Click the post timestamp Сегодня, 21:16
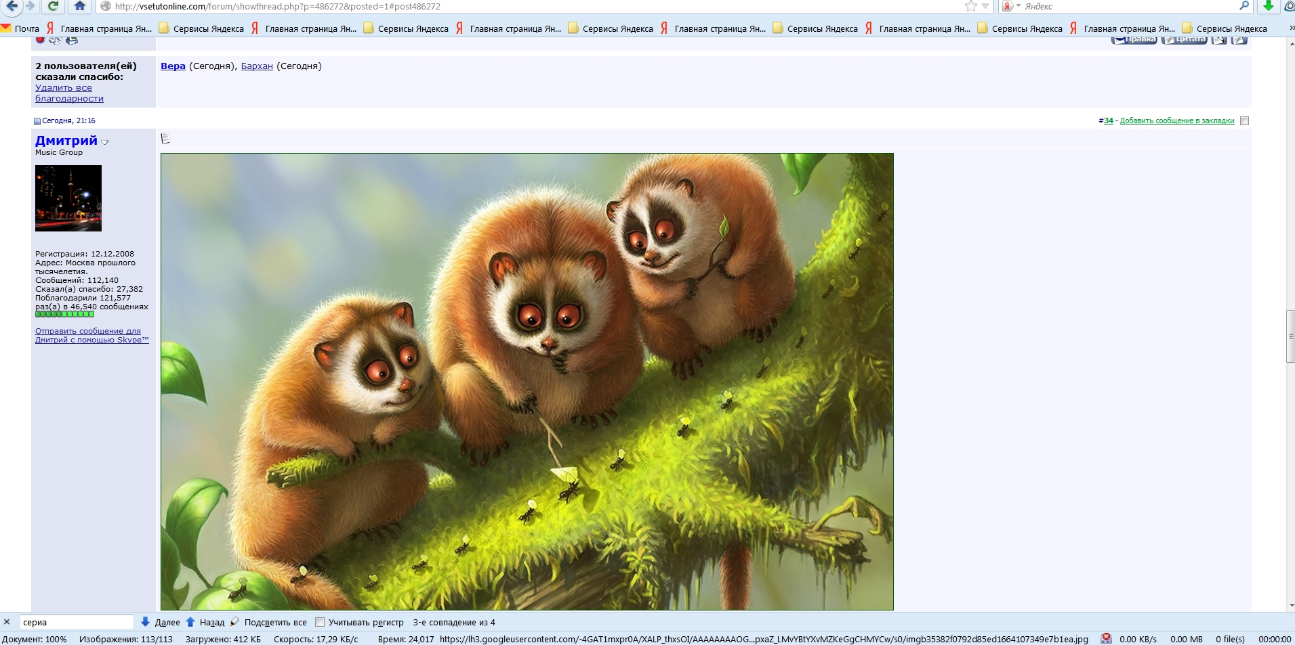The image size is (1295, 645). click(x=68, y=120)
